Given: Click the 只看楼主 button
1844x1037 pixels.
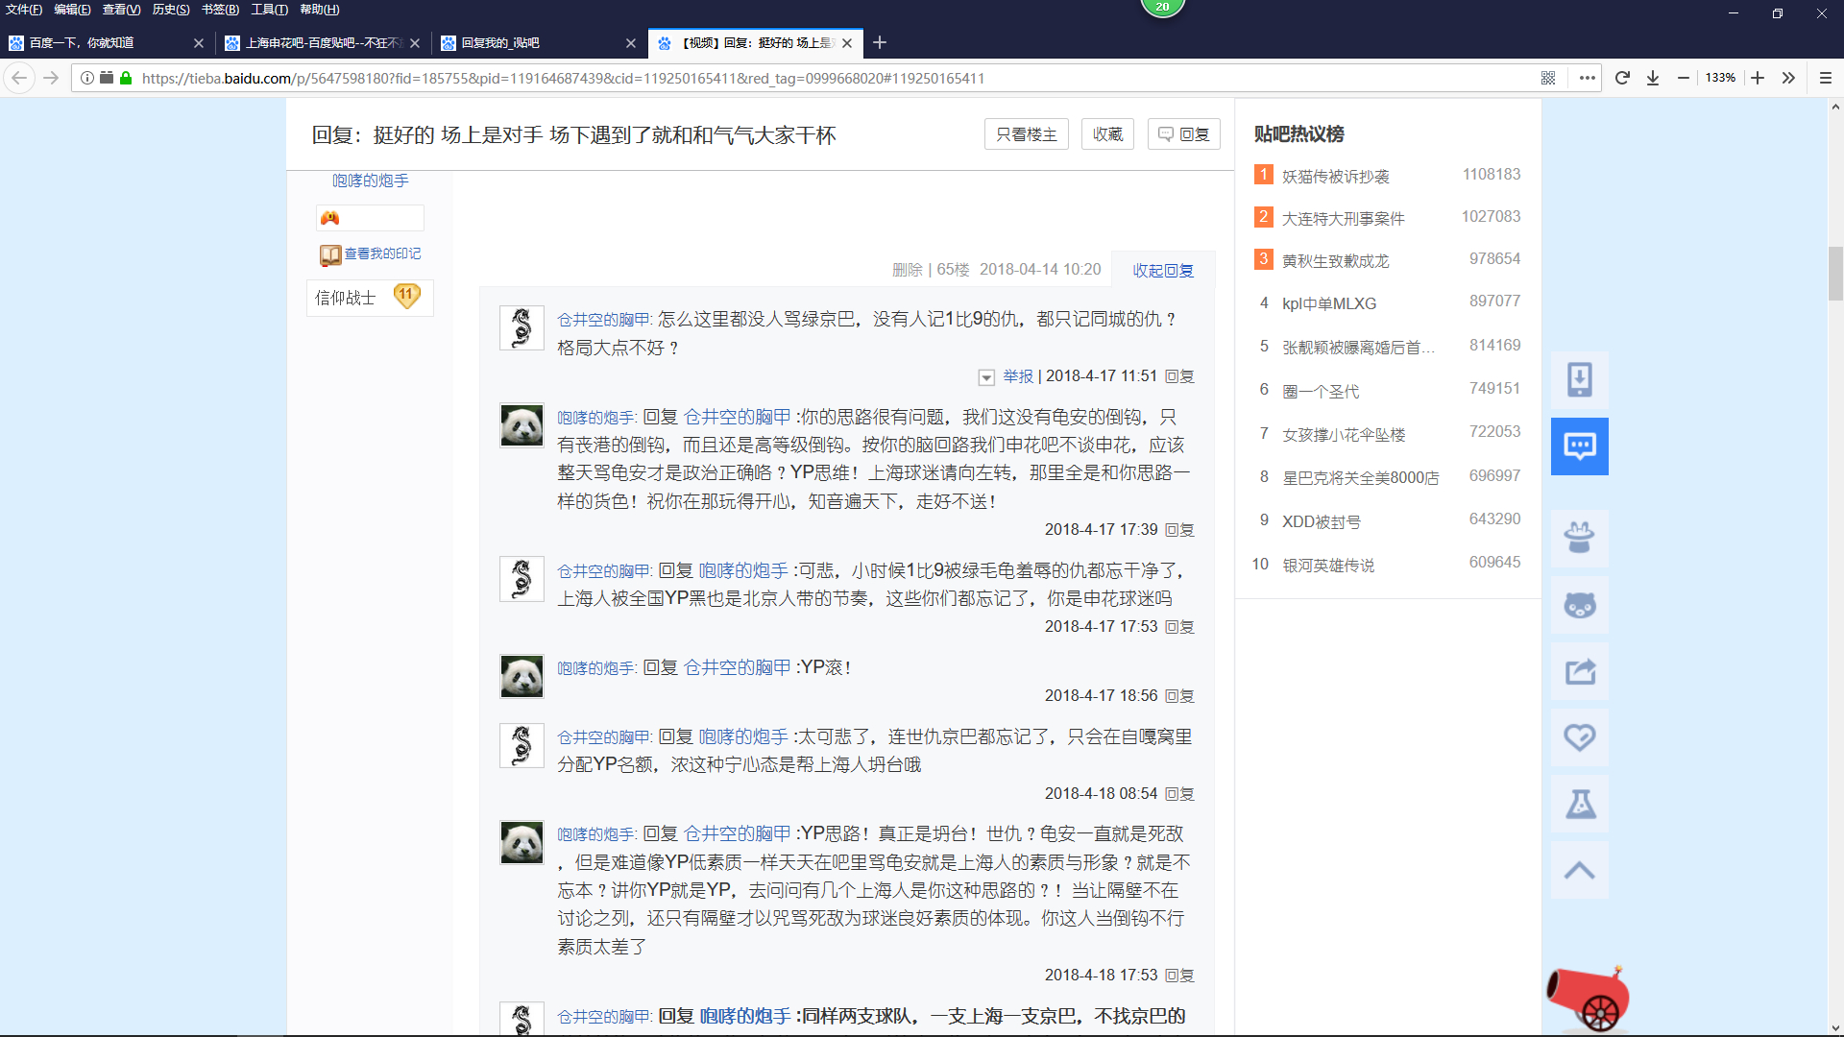Looking at the screenshot, I should [1026, 134].
